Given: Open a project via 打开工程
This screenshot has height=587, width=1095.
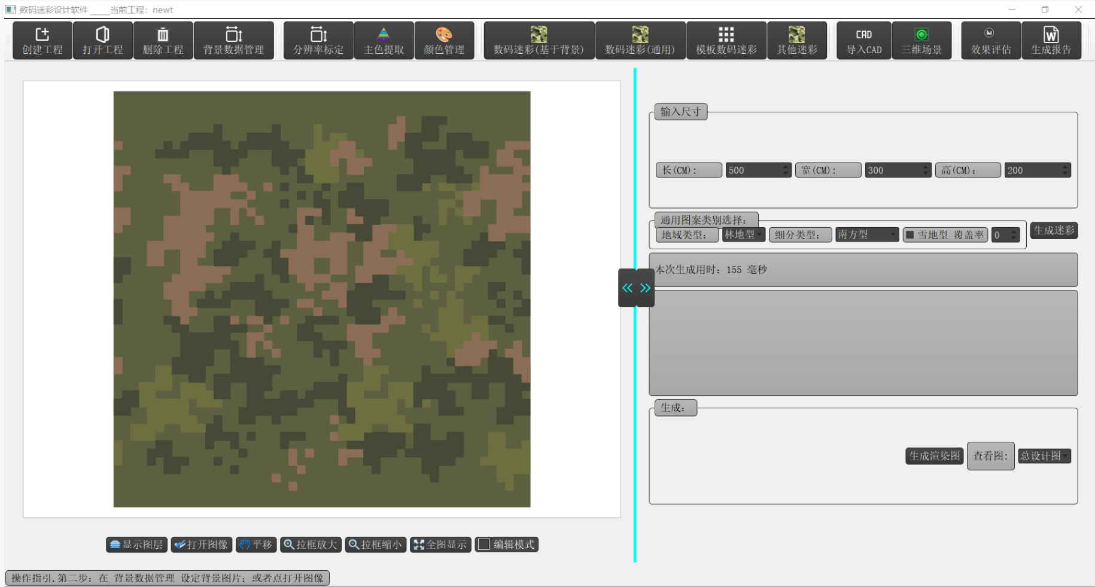Looking at the screenshot, I should pos(103,40).
